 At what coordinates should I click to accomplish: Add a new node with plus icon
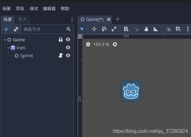(x=6, y=29)
